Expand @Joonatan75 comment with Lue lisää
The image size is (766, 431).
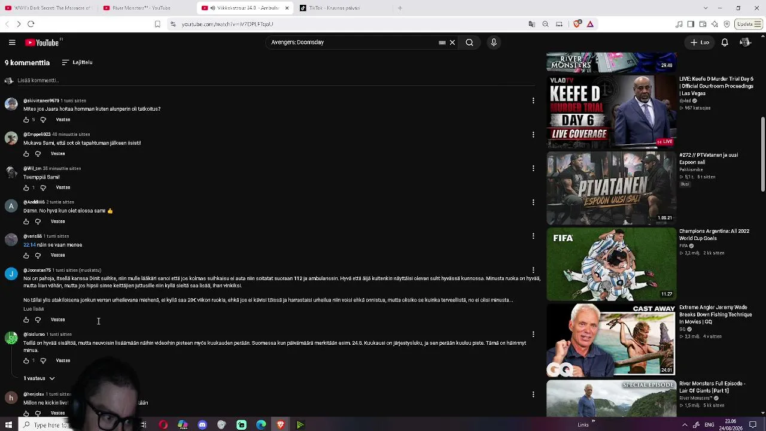click(x=34, y=309)
